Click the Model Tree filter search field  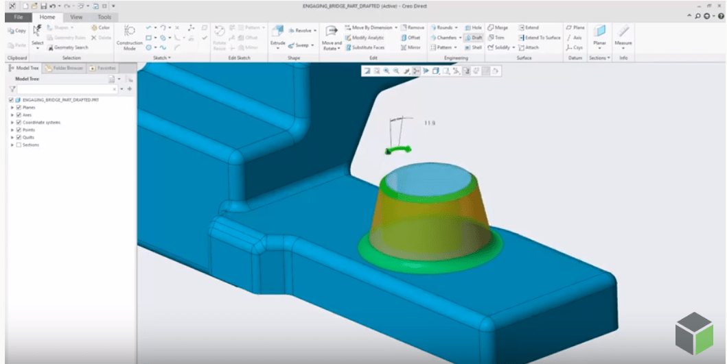[67, 89]
